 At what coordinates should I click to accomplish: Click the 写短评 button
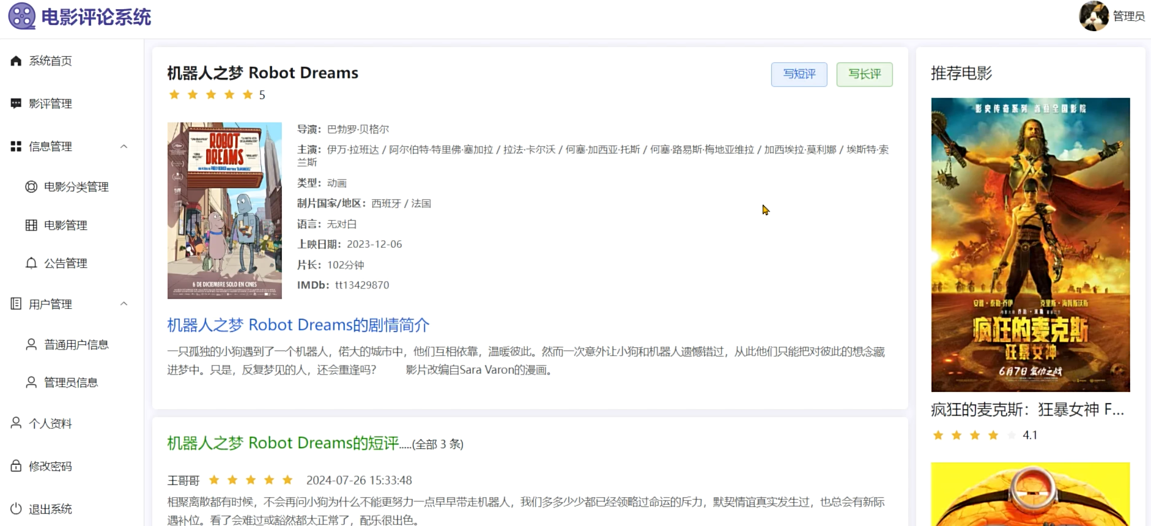799,74
